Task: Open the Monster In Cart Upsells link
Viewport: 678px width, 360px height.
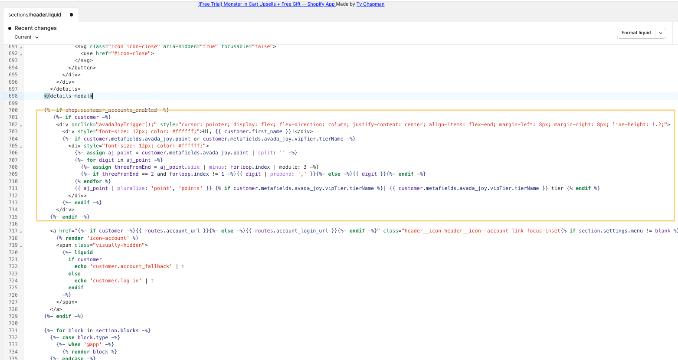Action: [267, 4]
